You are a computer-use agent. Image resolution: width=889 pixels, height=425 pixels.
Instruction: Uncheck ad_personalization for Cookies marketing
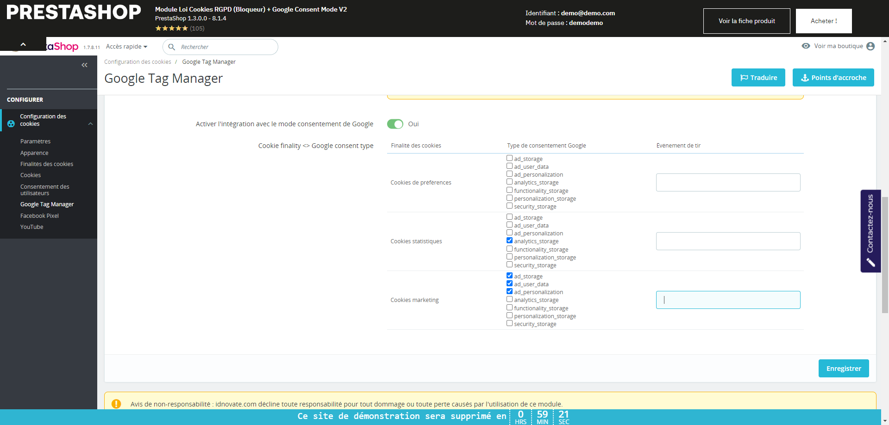[509, 291]
